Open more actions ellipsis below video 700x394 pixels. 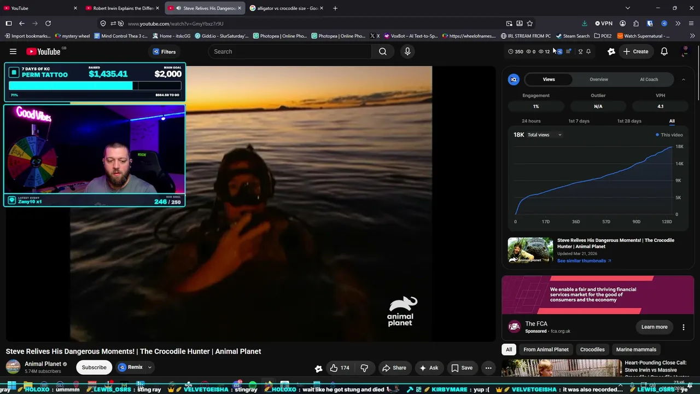pos(488,368)
